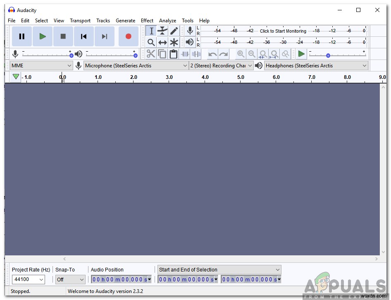Viewport: 391px width, 300px height.
Task: Trim audio outside selection
Action: point(185,54)
